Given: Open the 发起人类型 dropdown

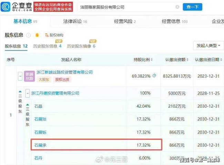Looking at the screenshot, I should tap(208, 46).
